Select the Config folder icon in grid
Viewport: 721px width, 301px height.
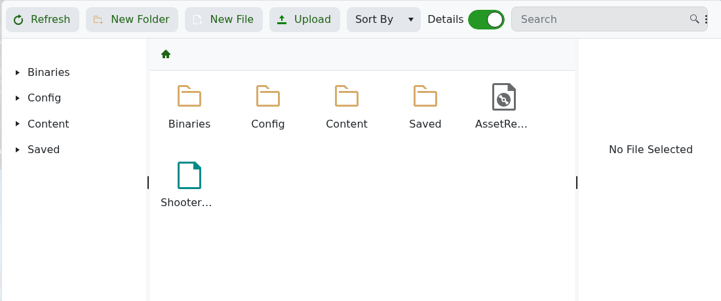pyautogui.click(x=268, y=96)
